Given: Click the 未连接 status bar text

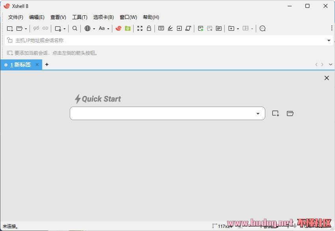Looking at the screenshot, I should pyautogui.click(x=11, y=226).
